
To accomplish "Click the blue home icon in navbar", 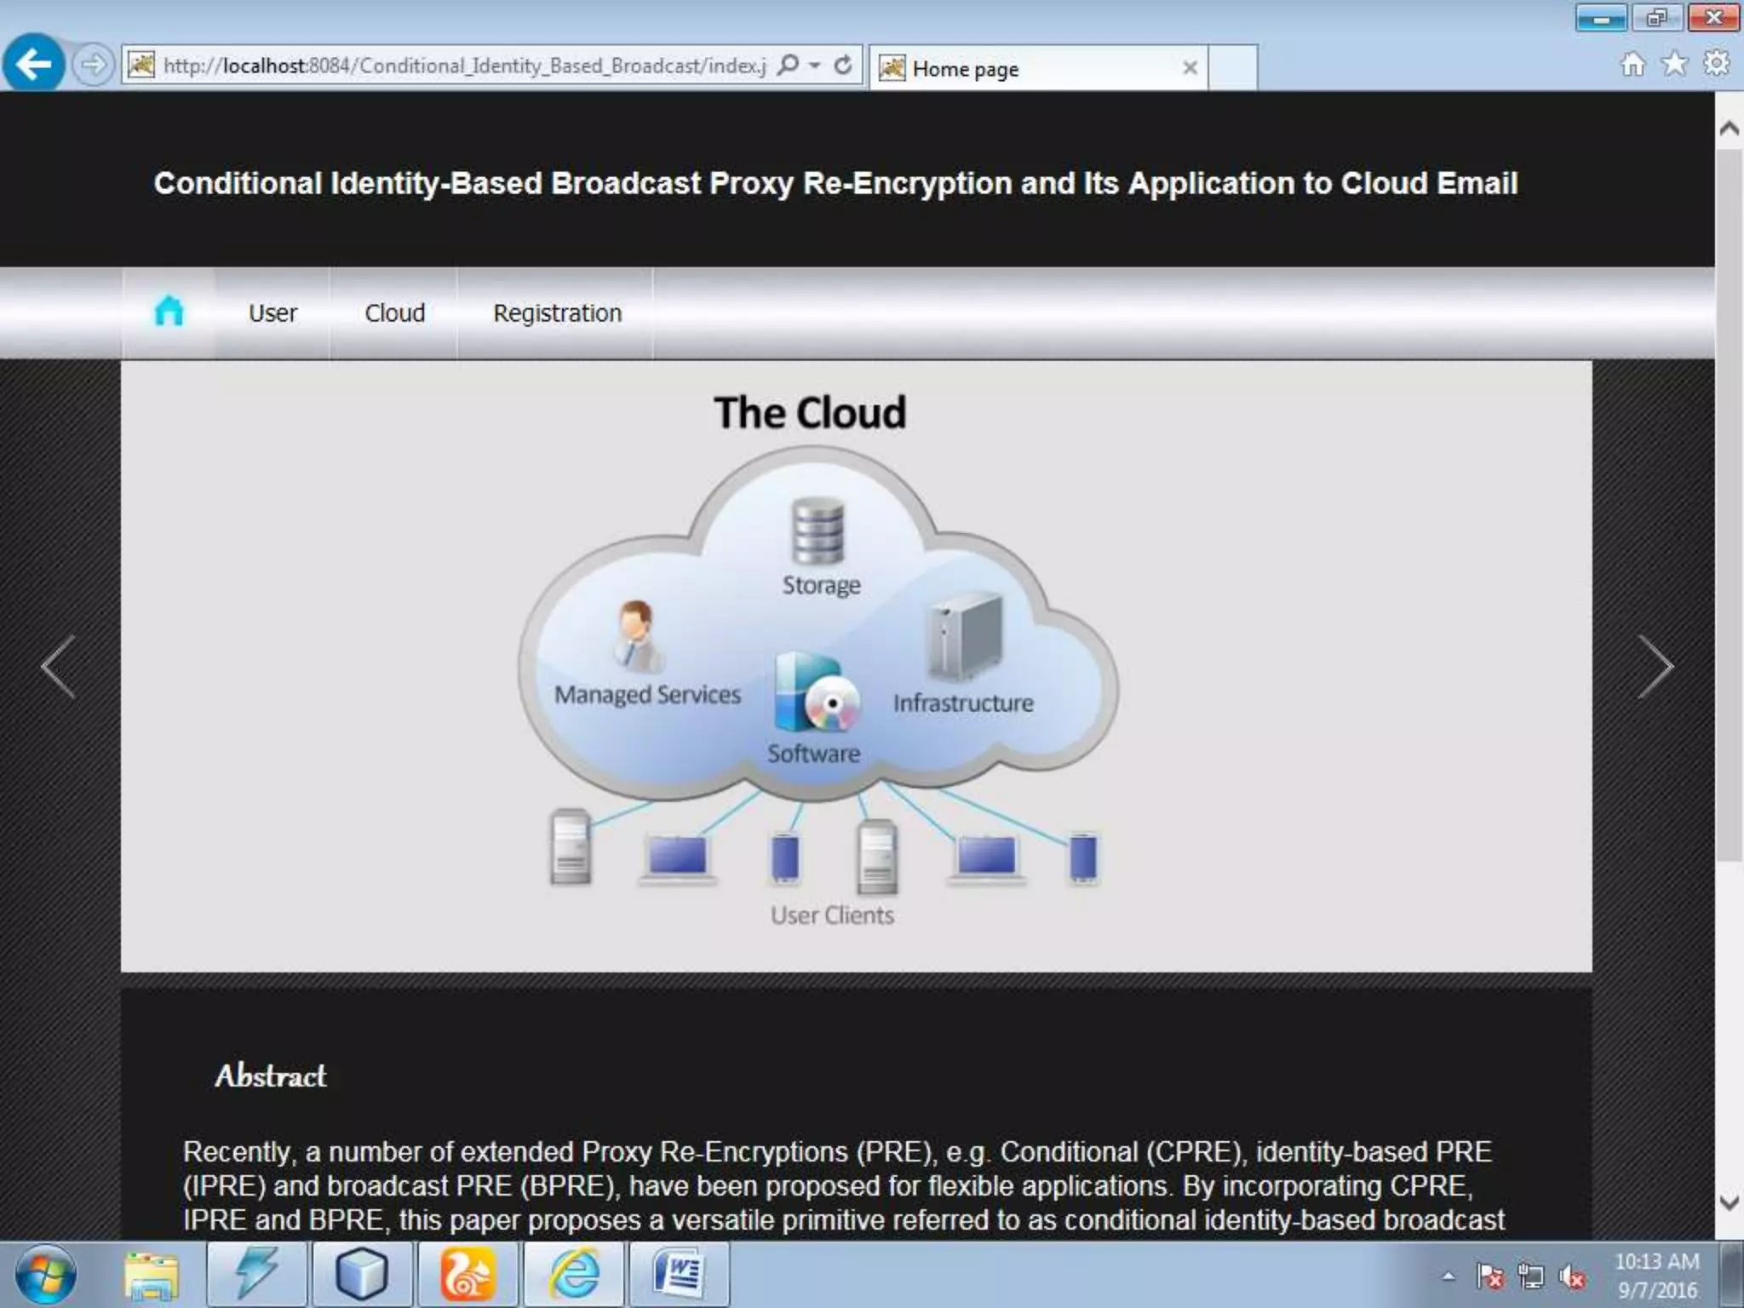I will tap(169, 312).
